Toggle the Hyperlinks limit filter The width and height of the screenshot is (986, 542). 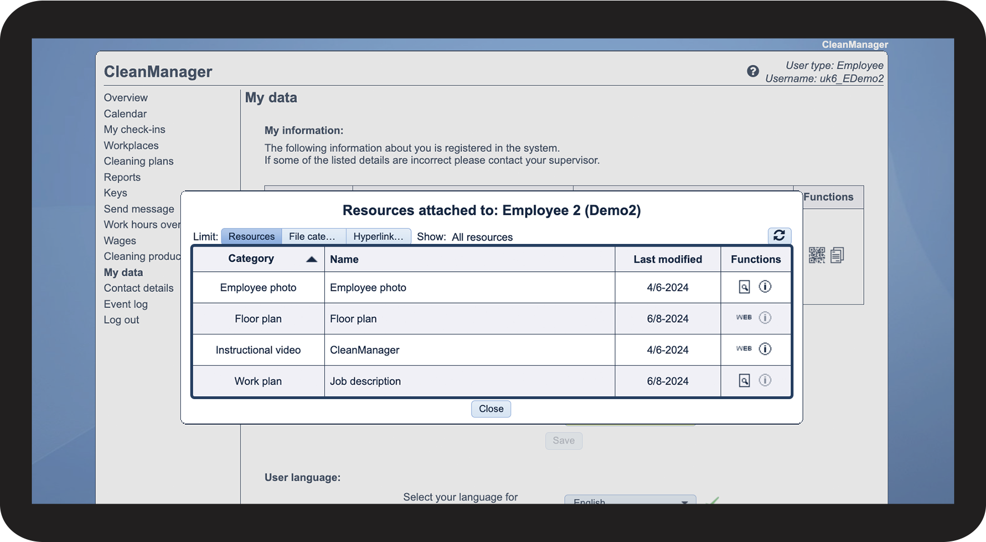(x=378, y=237)
